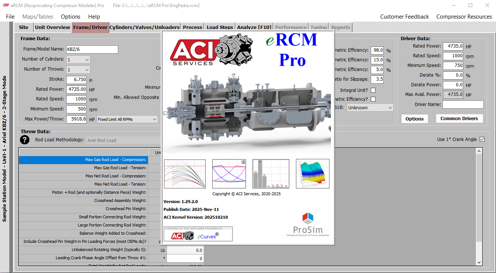This screenshot has width=496, height=273.
Task: Open the Help menu
Action: point(94,17)
